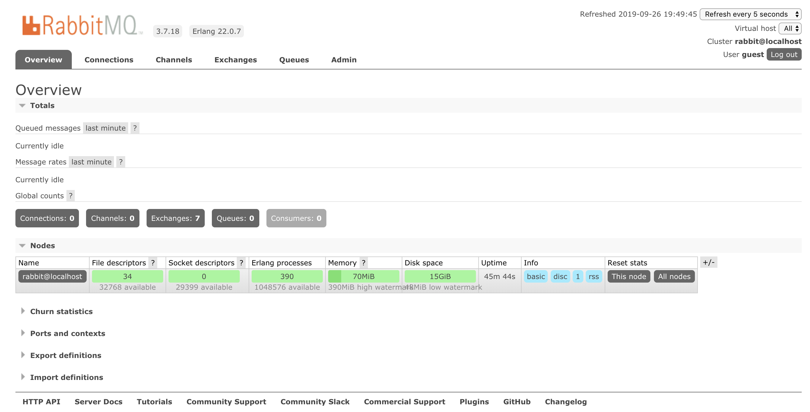Click the numeric badge '1' on node
The image size is (810, 412).
click(578, 276)
